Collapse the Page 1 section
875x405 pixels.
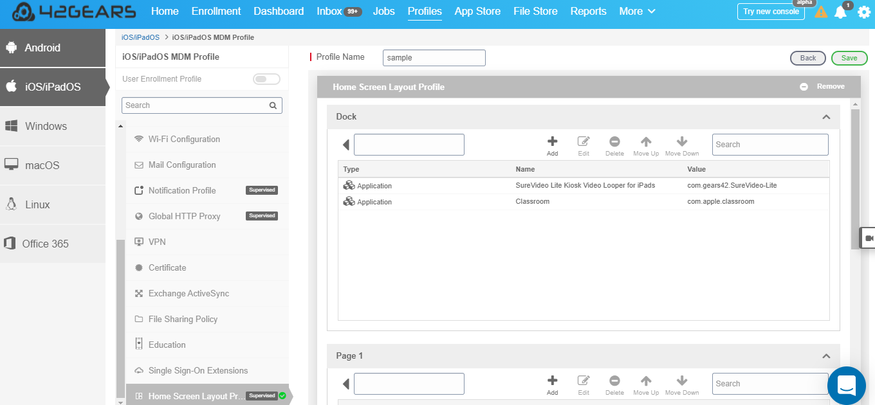point(826,356)
